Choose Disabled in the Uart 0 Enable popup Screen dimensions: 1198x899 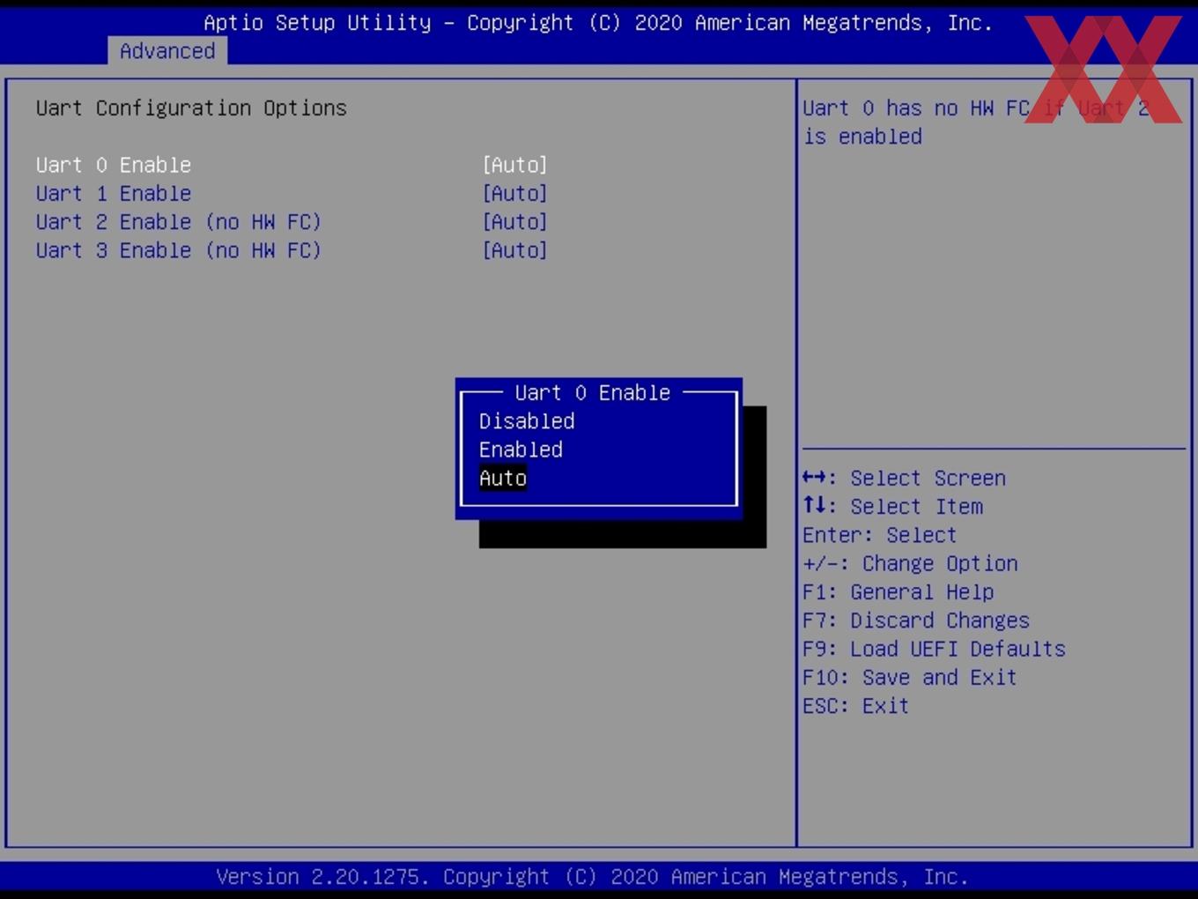coord(527,421)
